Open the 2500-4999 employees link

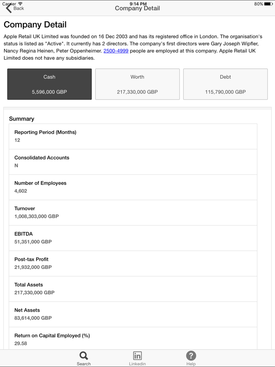point(116,51)
